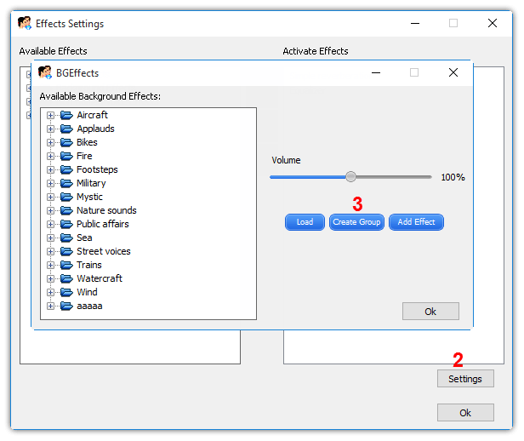Image resolution: width=524 pixels, height=441 pixels.
Task: Close the BGEffects window
Action: point(453,72)
